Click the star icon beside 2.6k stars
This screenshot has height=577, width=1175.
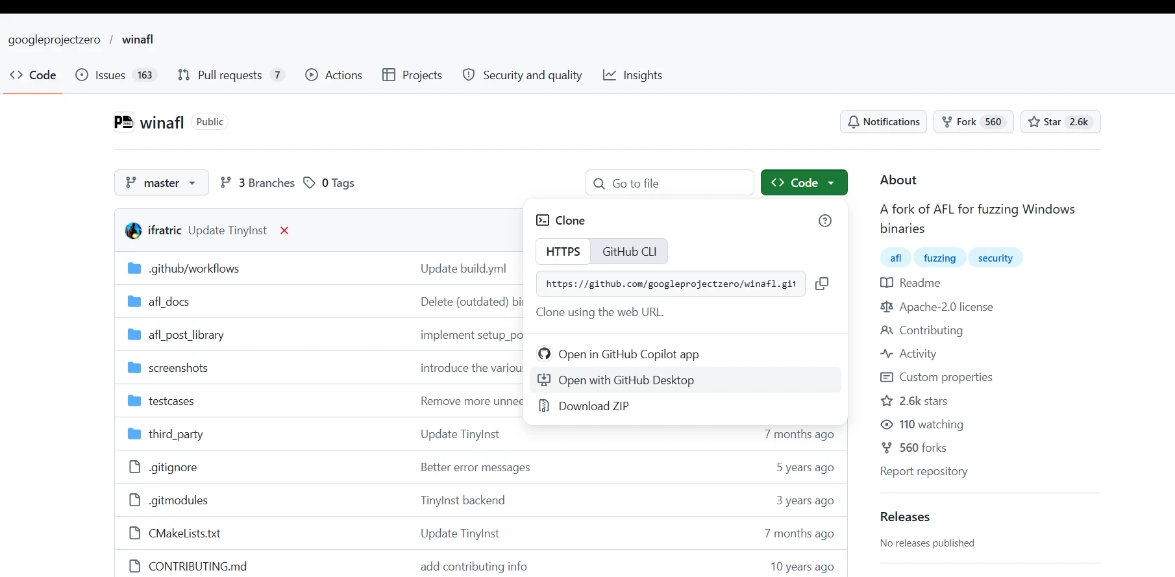click(x=887, y=401)
